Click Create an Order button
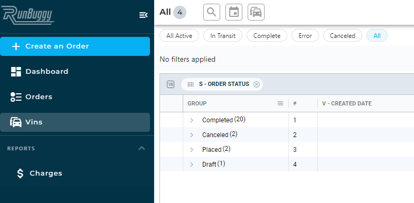This screenshot has width=414, height=203. pos(75,46)
